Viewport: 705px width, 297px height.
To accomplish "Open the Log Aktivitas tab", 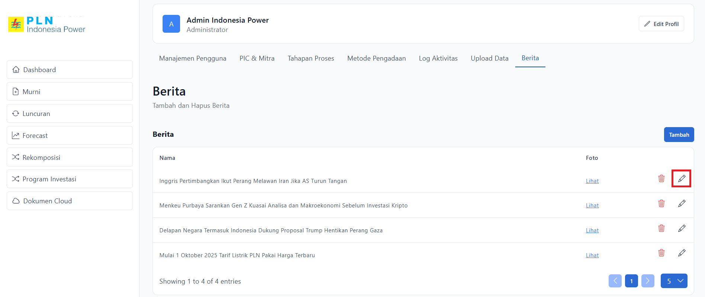I will tap(438, 58).
